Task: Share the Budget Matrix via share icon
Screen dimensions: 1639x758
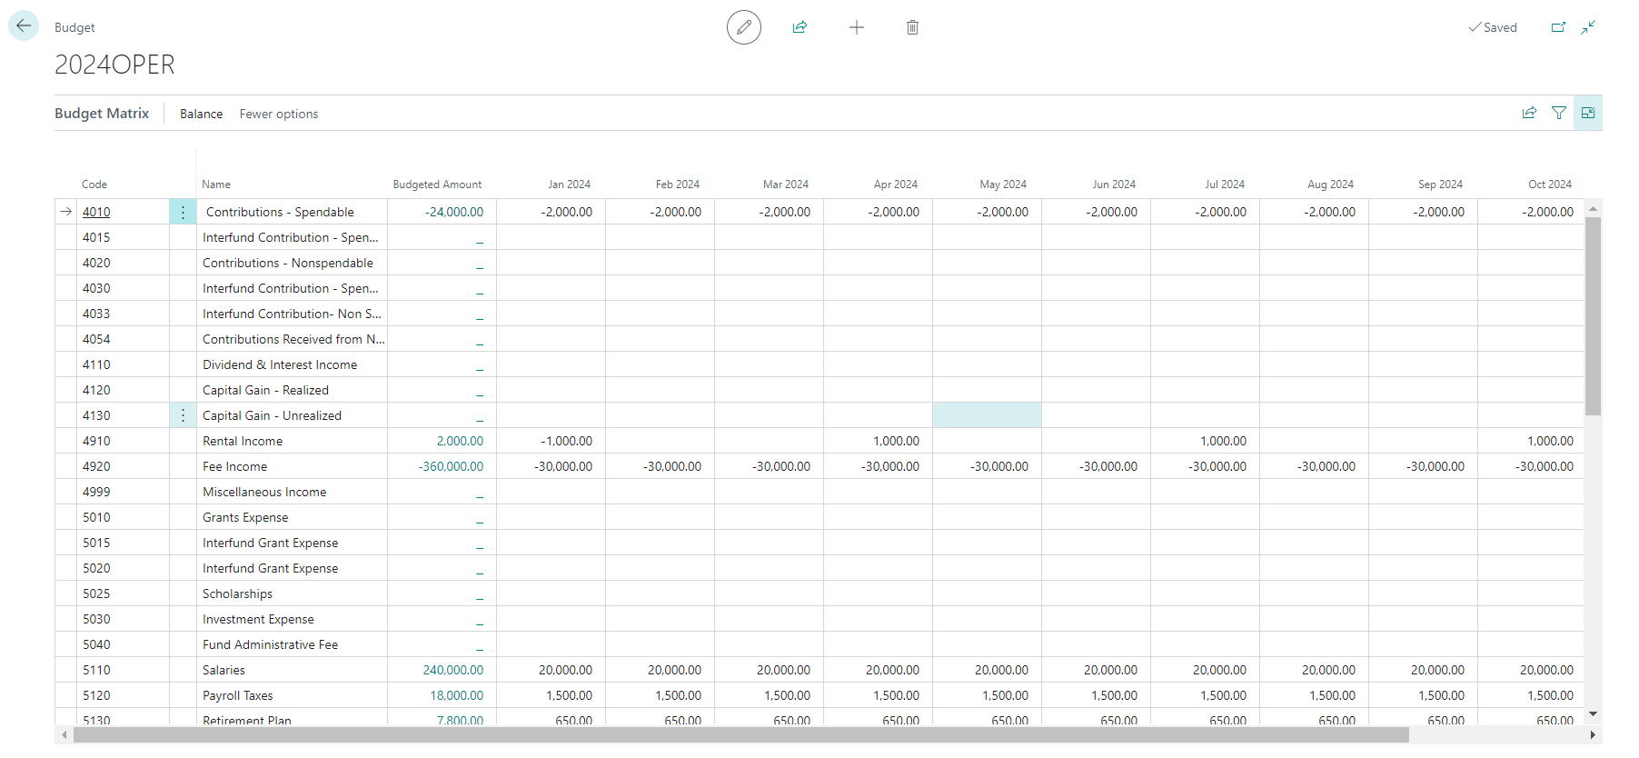Action: [x=1530, y=113]
